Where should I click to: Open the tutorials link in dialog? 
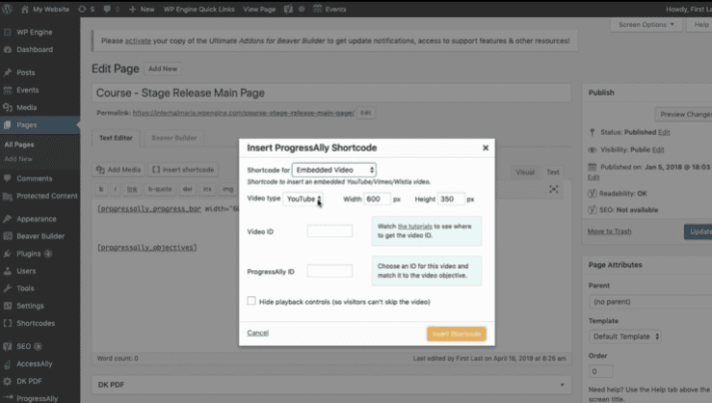(x=415, y=227)
